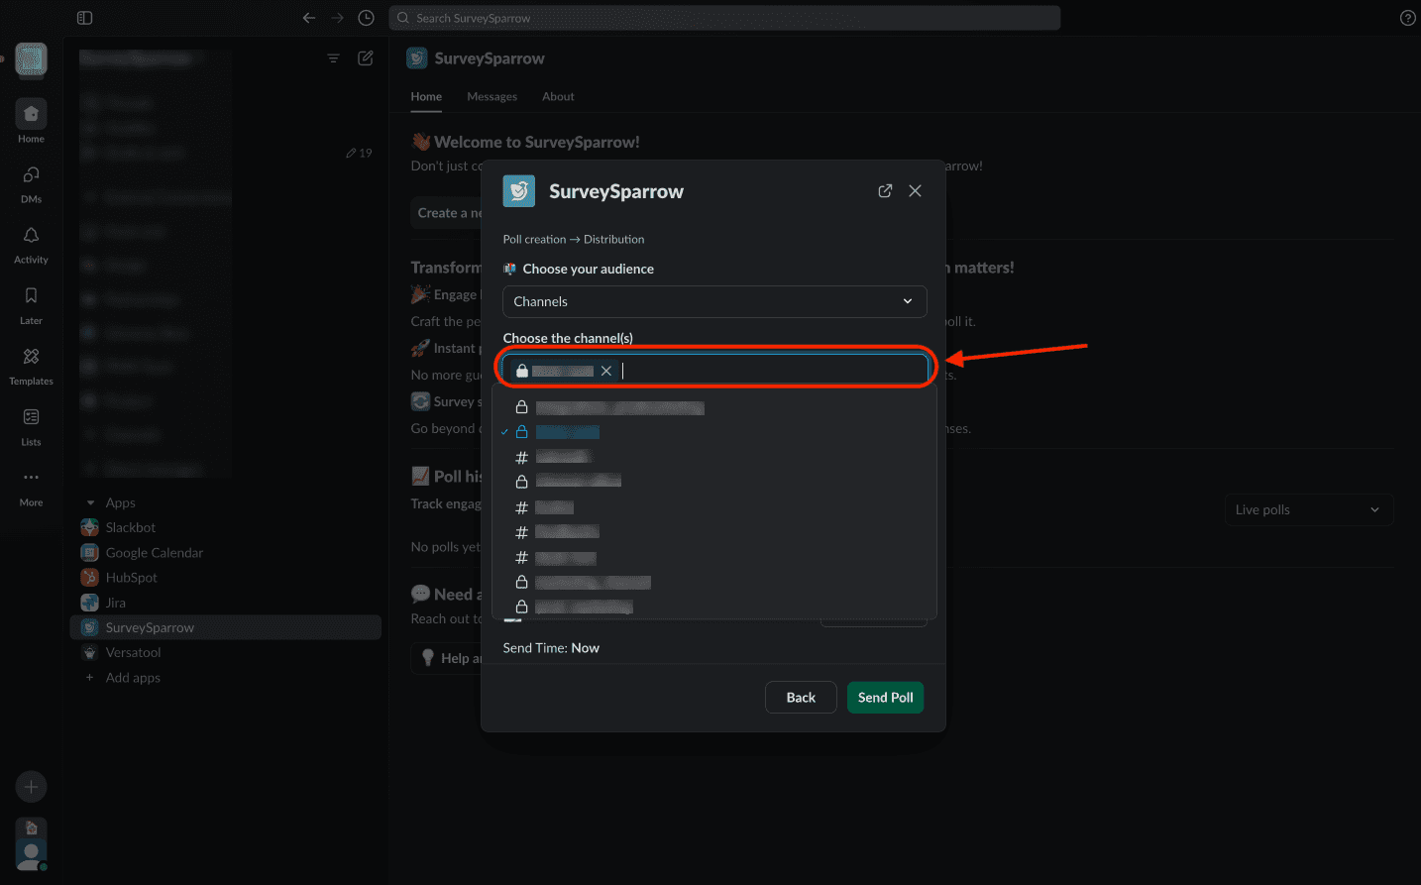Open the history clock icon
This screenshot has width=1421, height=885.
point(366,18)
